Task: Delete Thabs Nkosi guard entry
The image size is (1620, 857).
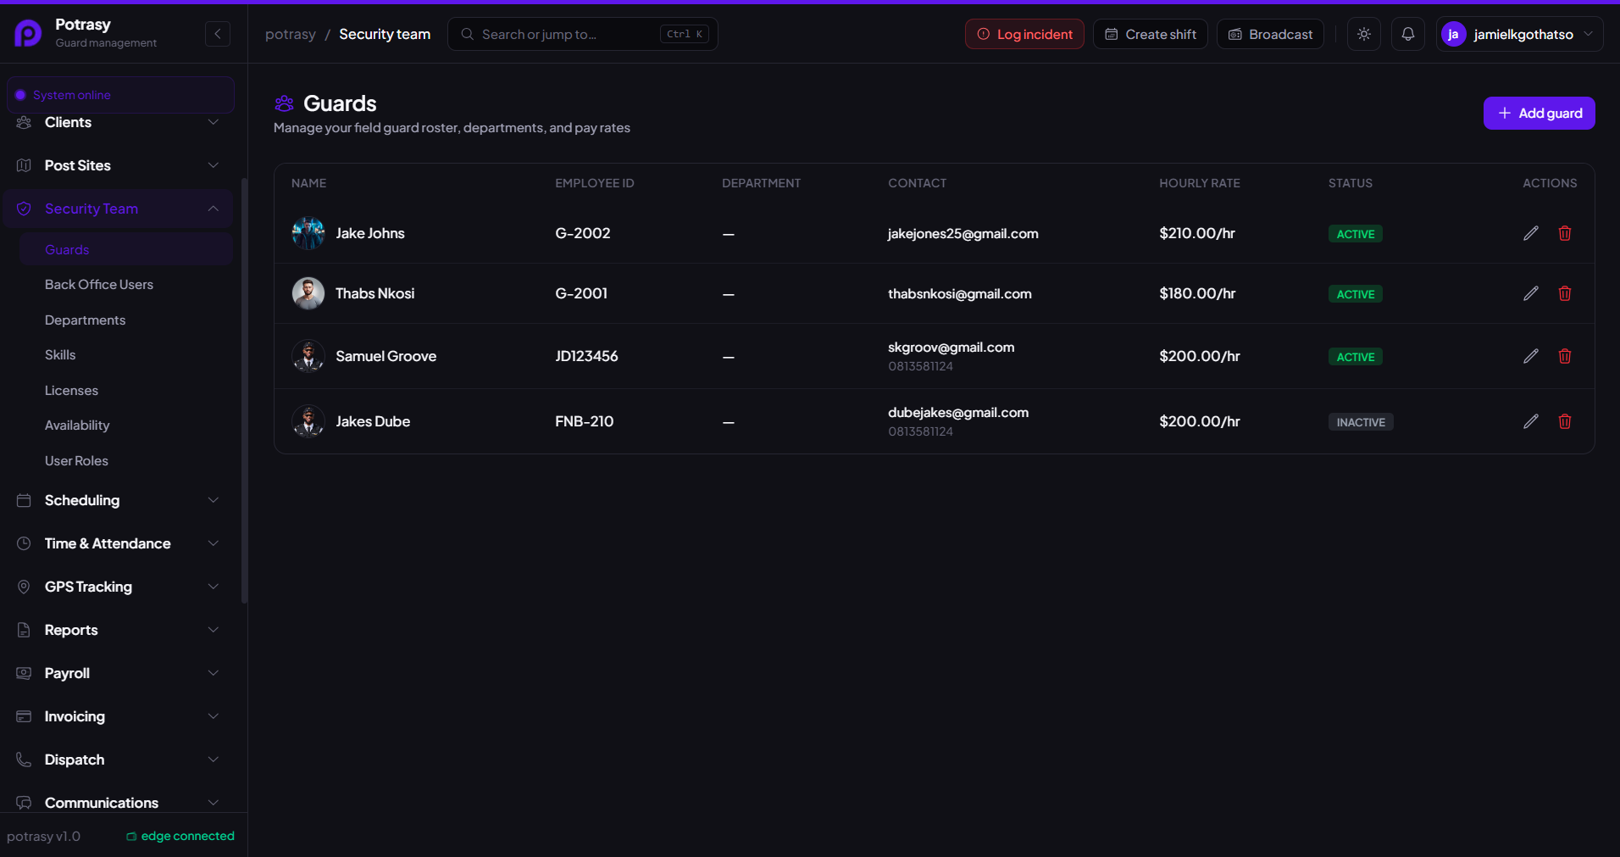Action: pos(1565,293)
